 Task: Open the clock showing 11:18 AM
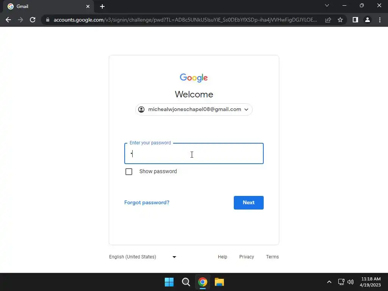(x=371, y=282)
